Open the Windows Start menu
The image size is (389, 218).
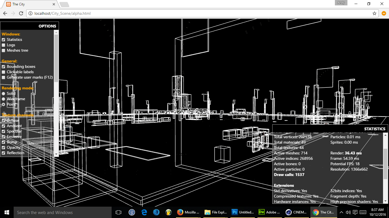(x=7, y=212)
